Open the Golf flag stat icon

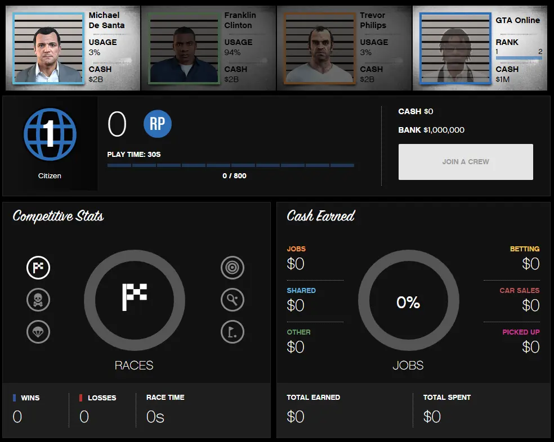(x=233, y=332)
